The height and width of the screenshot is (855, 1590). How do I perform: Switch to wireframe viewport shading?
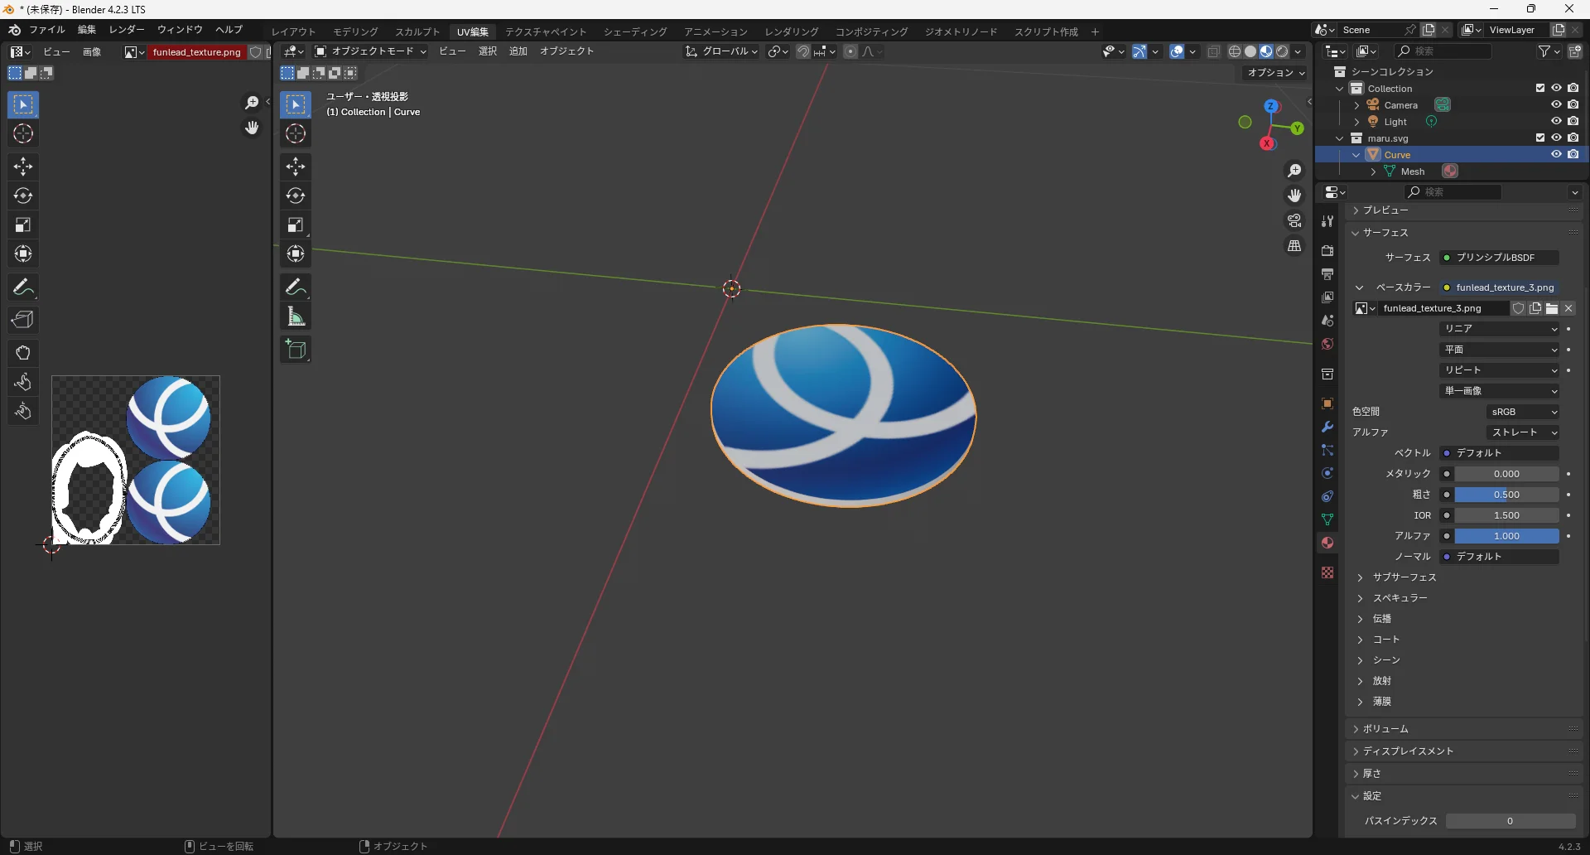[x=1235, y=51]
